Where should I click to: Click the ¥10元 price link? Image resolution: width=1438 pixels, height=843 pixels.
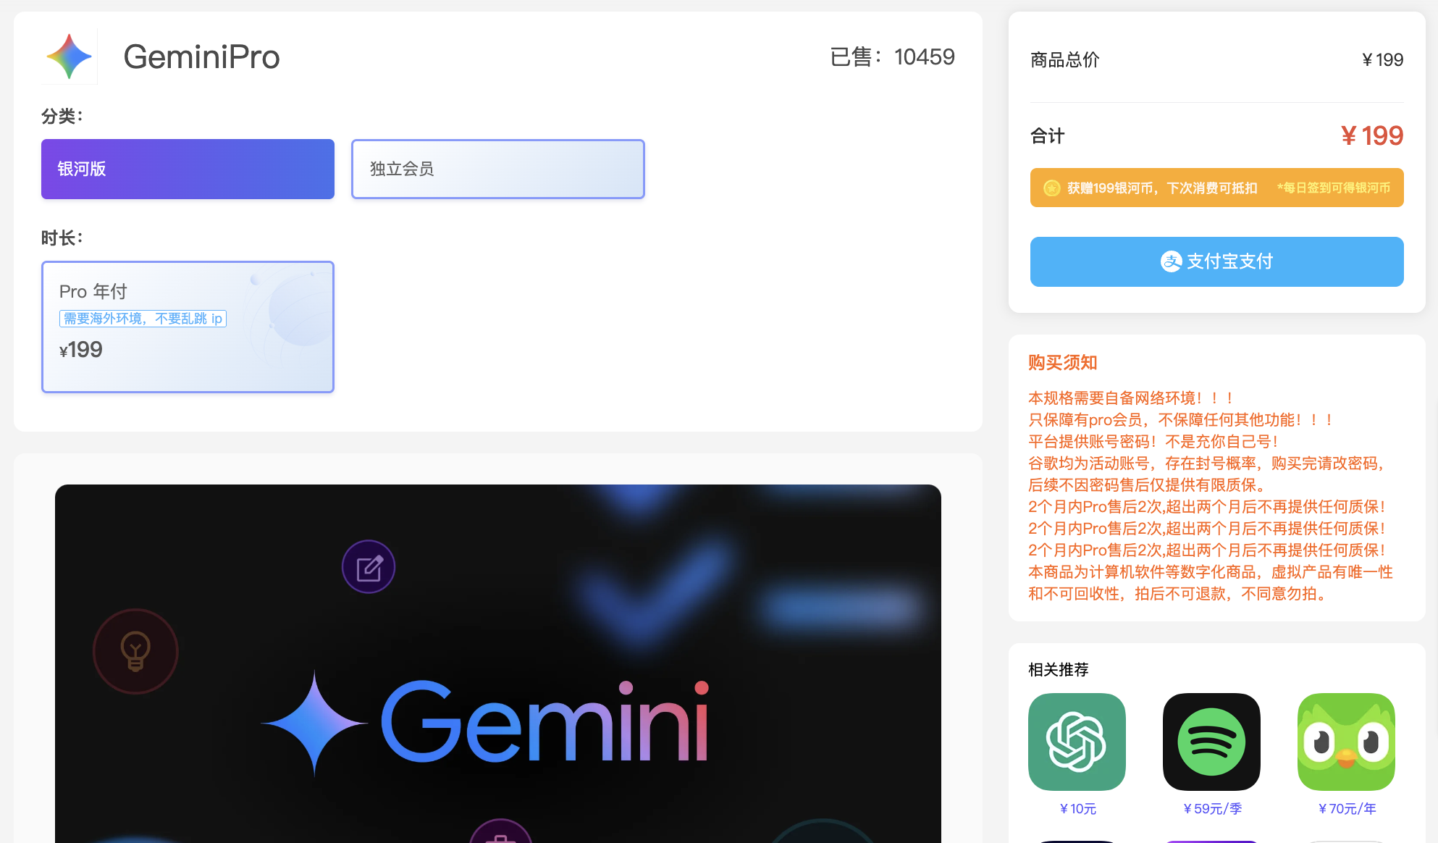click(x=1077, y=809)
